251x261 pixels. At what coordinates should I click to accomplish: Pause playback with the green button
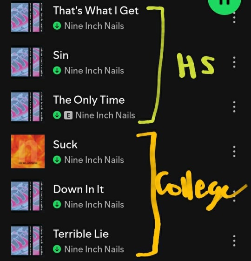(224, 5)
